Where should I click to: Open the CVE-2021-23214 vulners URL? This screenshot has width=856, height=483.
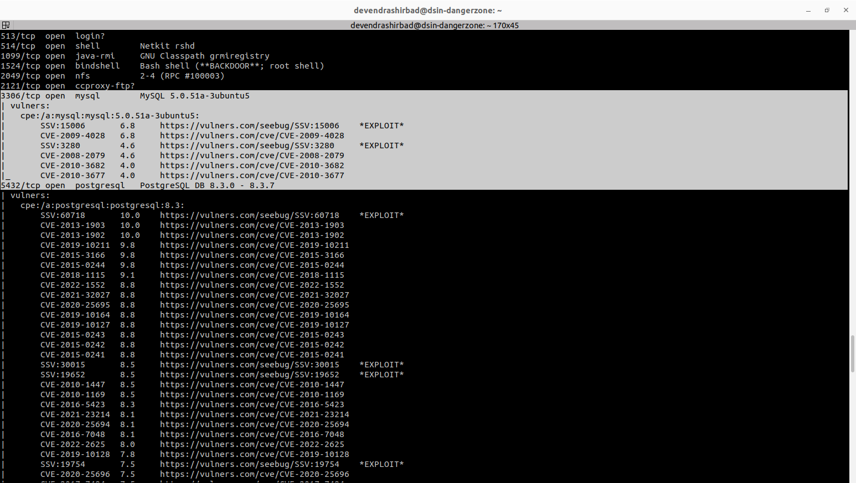coord(255,414)
